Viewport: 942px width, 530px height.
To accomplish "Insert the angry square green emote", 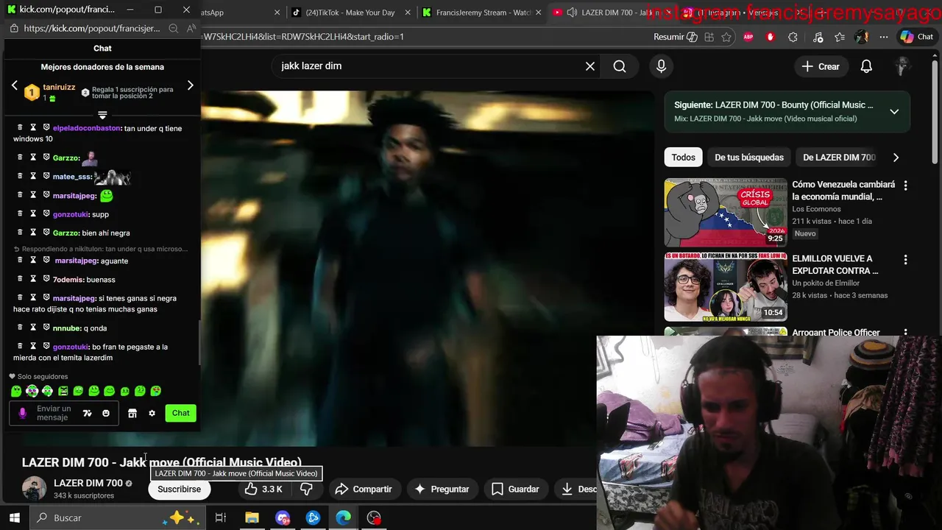I will click(63, 391).
